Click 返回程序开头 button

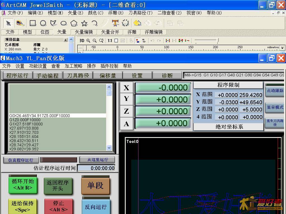click(58, 186)
